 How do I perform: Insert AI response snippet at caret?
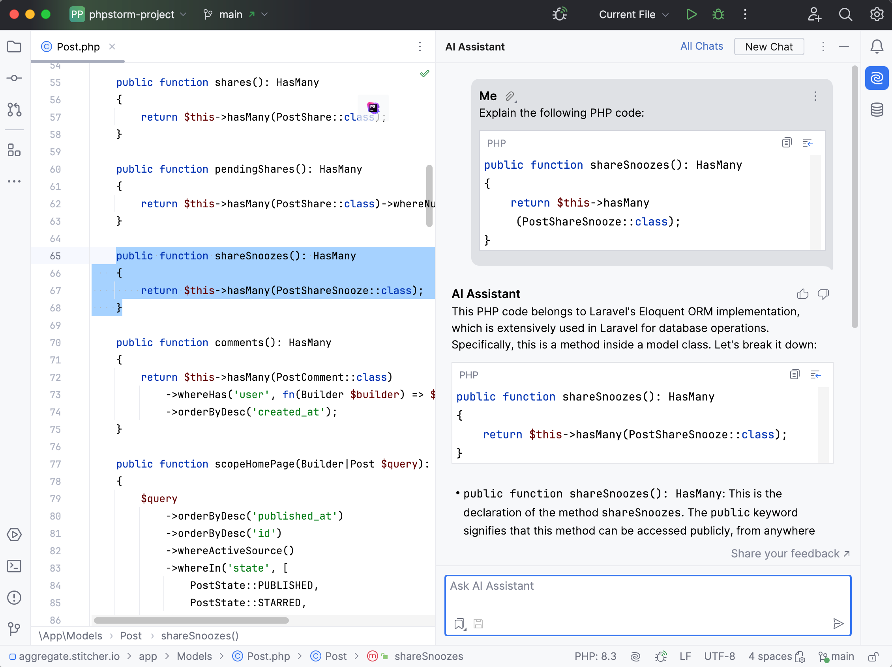(x=816, y=374)
